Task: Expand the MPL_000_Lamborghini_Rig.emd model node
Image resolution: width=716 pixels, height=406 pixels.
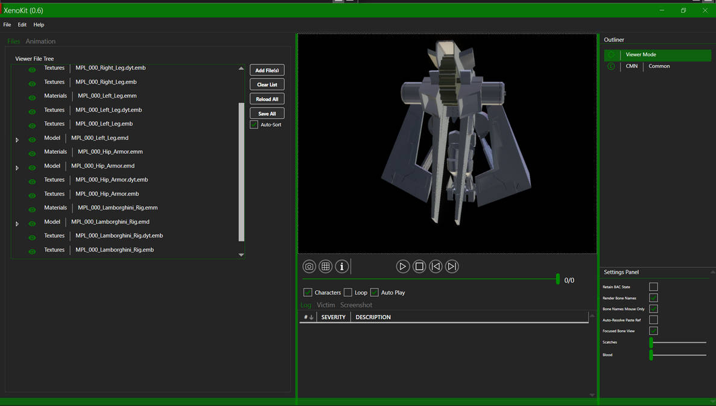Action: (x=17, y=224)
